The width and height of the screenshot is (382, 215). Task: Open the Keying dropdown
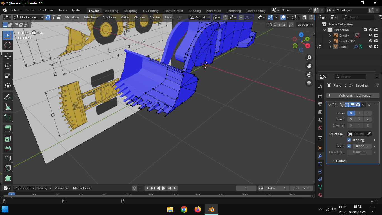click(44, 188)
